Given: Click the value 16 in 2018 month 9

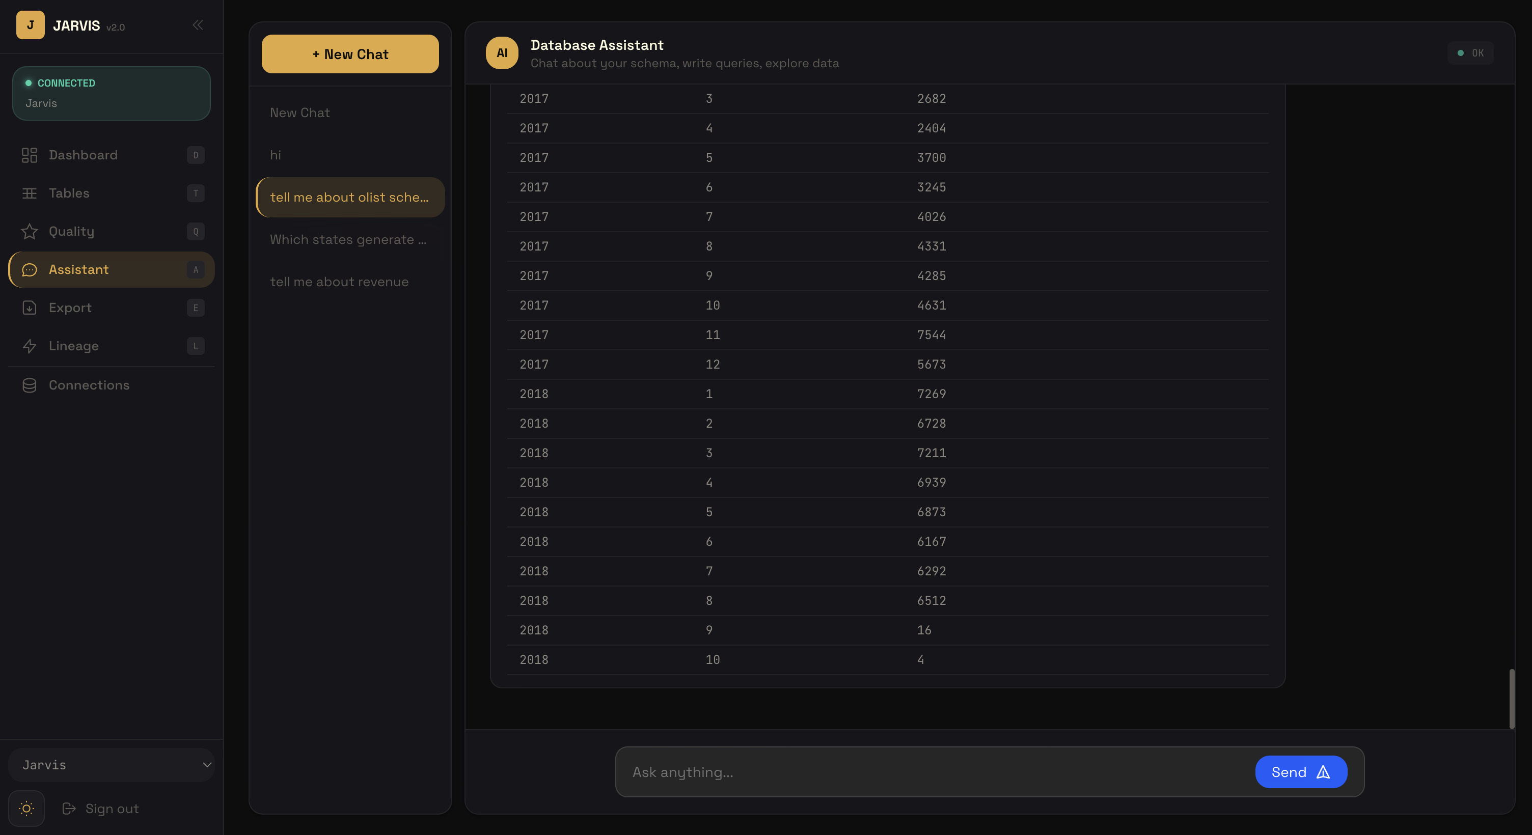Looking at the screenshot, I should pyautogui.click(x=924, y=630).
